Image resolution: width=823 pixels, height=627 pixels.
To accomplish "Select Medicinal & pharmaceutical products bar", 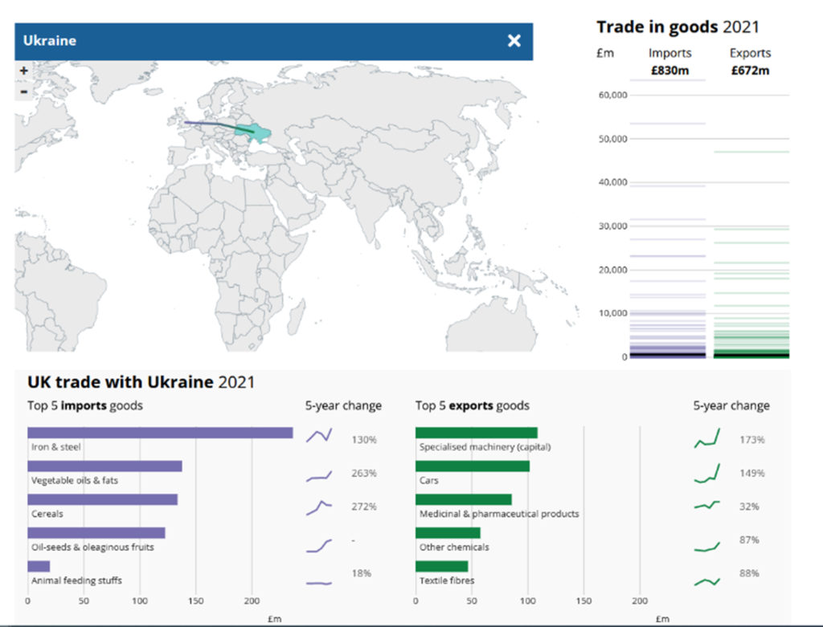I will [x=463, y=499].
